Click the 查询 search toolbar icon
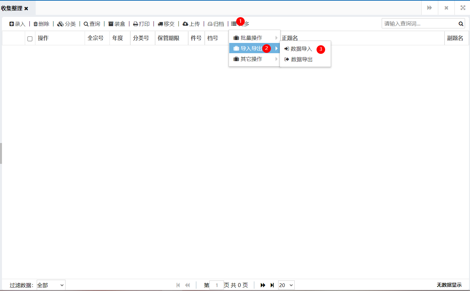Image resolution: width=470 pixels, height=291 pixels. point(86,24)
